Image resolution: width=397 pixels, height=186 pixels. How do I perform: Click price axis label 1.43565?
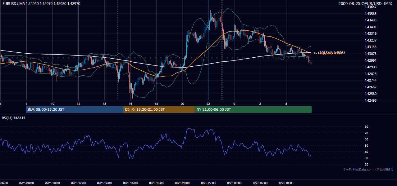[371, 14]
